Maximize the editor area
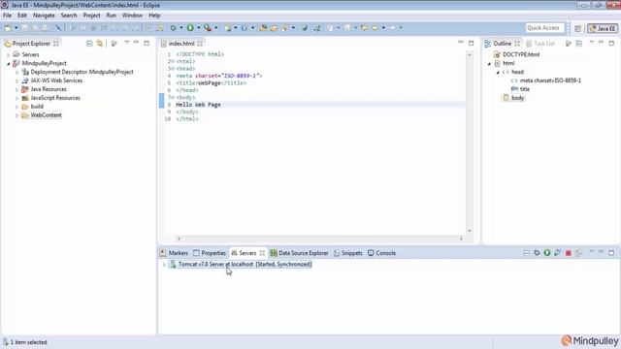Viewport: 621px width, 349px height. tap(471, 43)
